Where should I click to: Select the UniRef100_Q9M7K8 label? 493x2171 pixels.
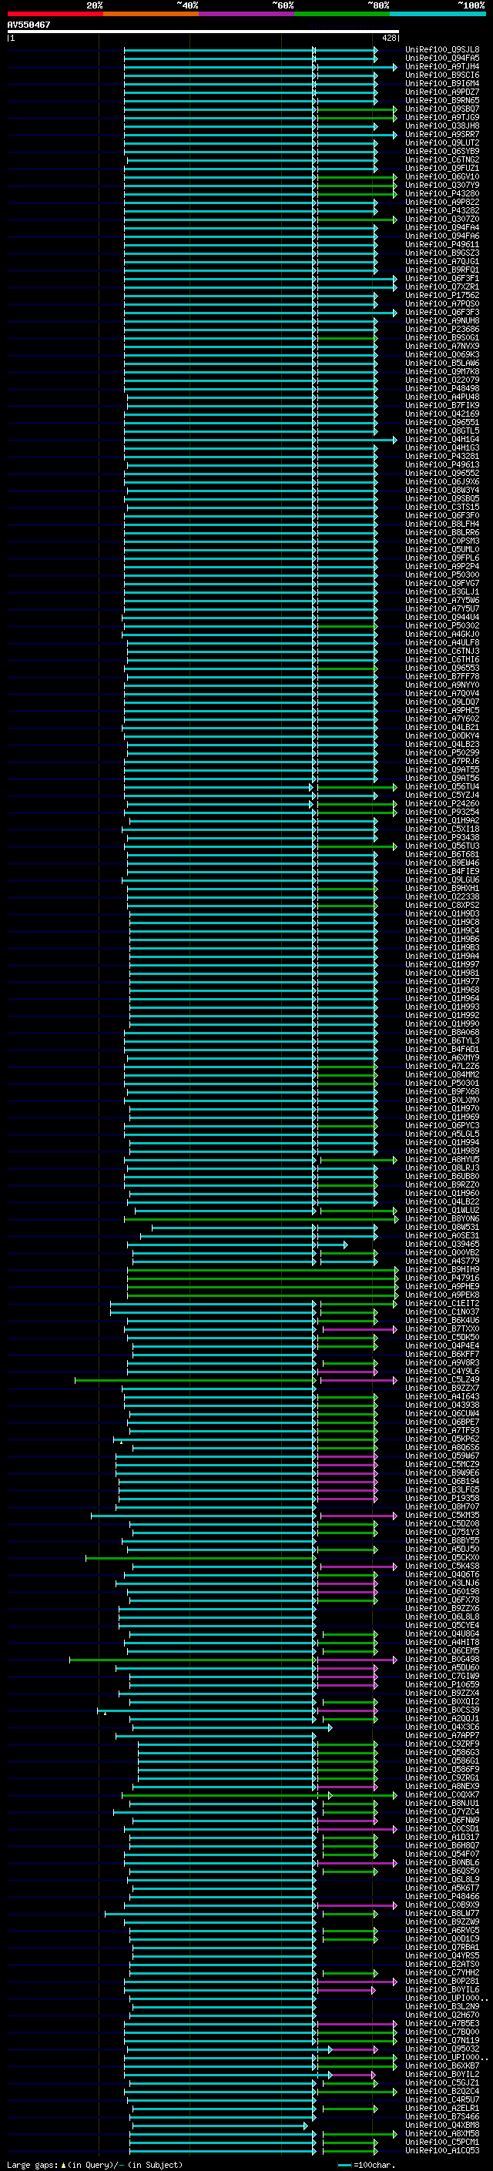coord(442,372)
